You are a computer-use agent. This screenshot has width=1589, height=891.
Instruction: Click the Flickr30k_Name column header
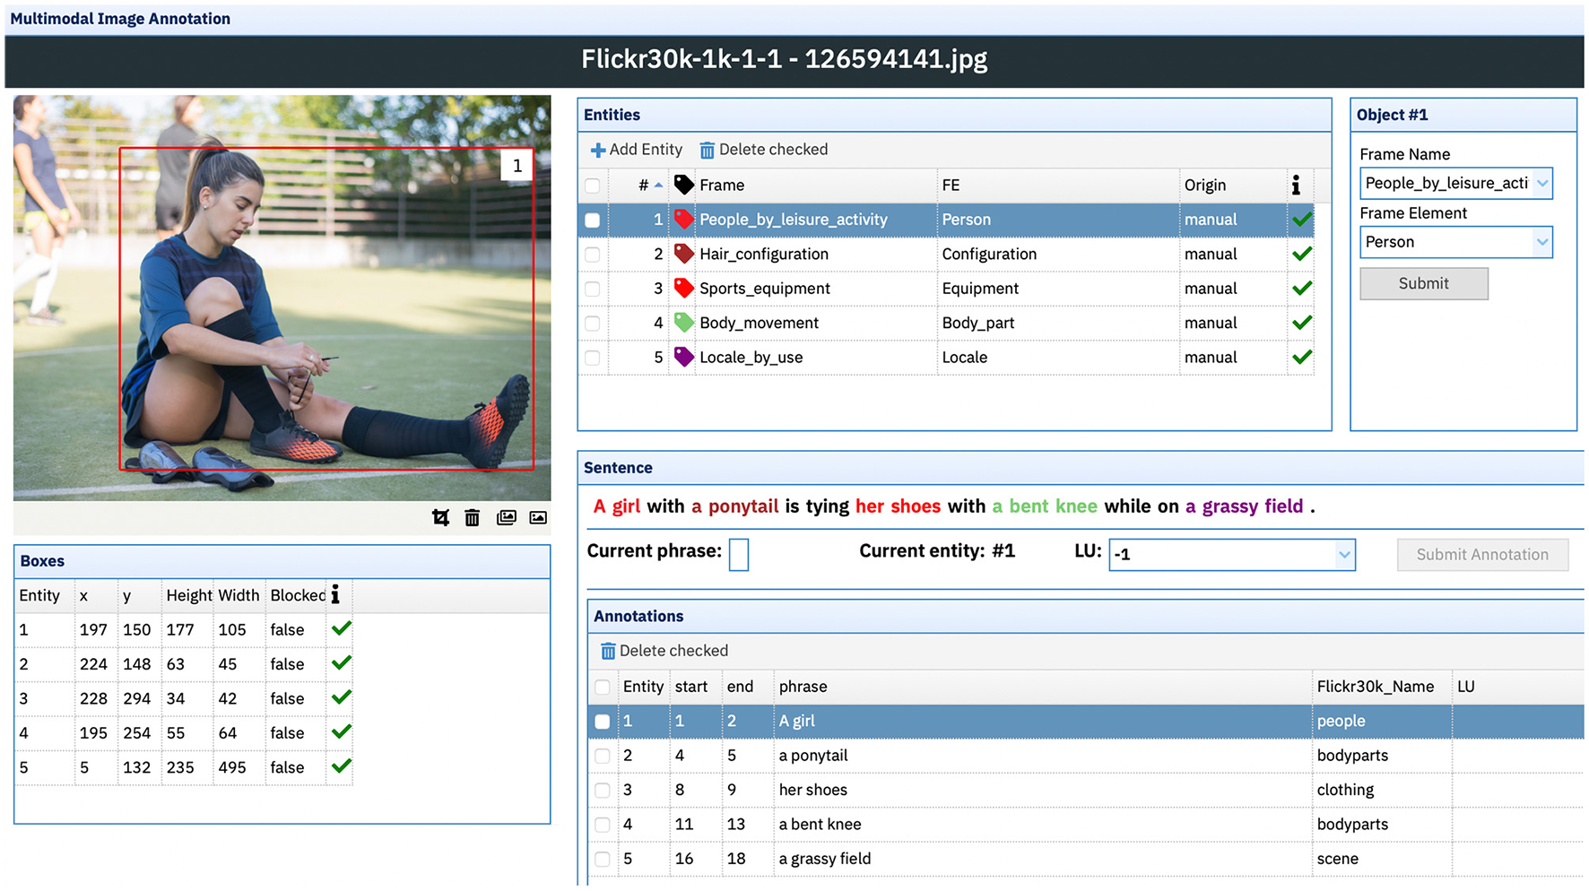coord(1375,687)
